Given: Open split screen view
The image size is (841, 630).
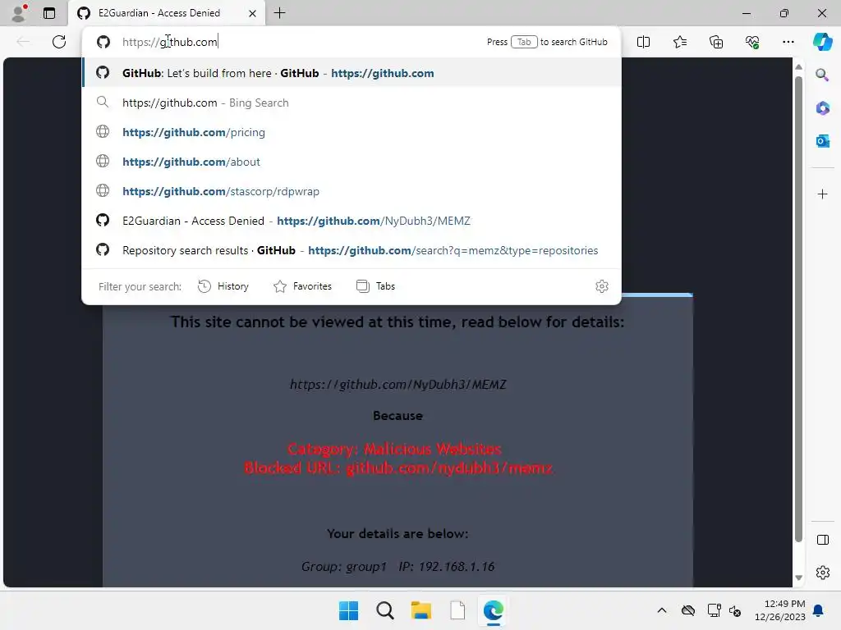Looking at the screenshot, I should (x=643, y=42).
